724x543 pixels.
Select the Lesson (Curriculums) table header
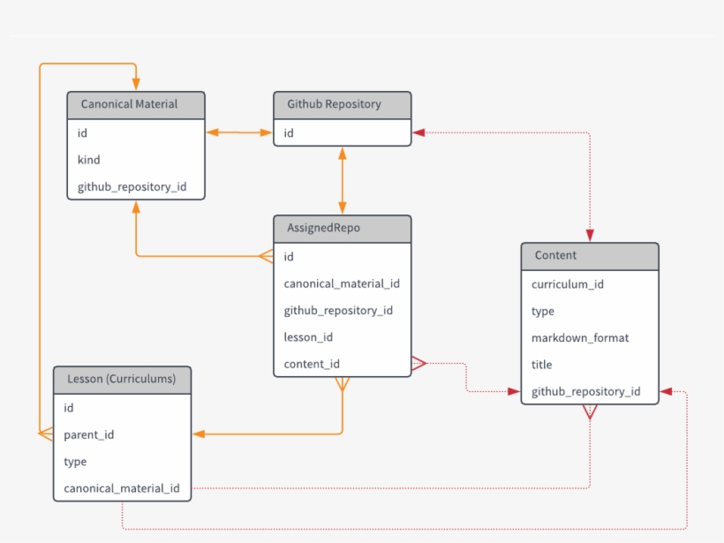(122, 380)
